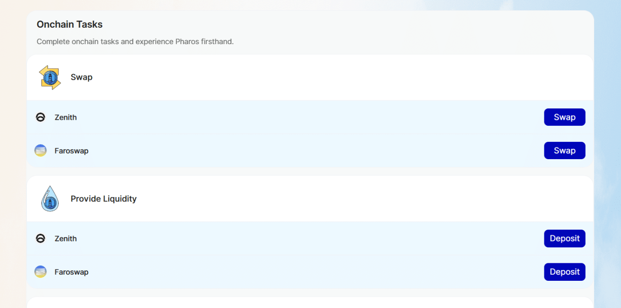This screenshot has height=308, width=621.
Task: Click the onchain tasks description text
Action: pos(135,42)
